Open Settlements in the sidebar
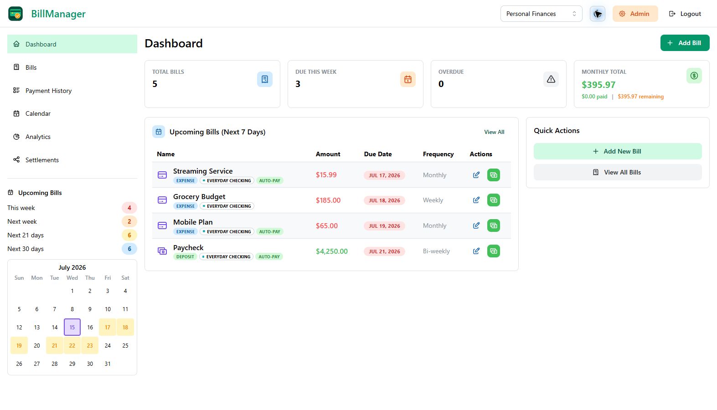Image resolution: width=717 pixels, height=410 pixels. (x=72, y=160)
